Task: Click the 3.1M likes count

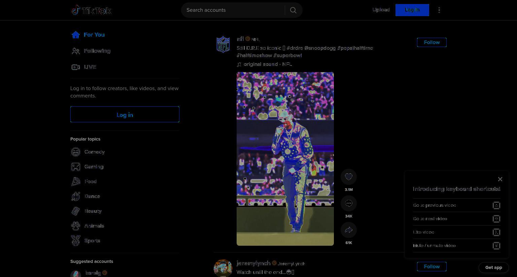Action: tap(349, 190)
